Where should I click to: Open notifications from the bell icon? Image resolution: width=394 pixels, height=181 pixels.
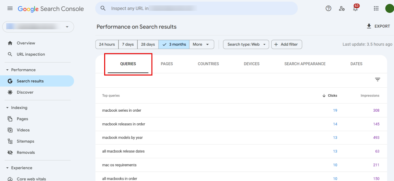(355, 9)
